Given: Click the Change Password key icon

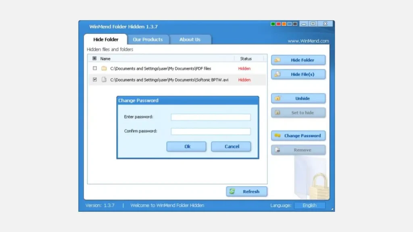Looking at the screenshot, I should pos(277,136).
